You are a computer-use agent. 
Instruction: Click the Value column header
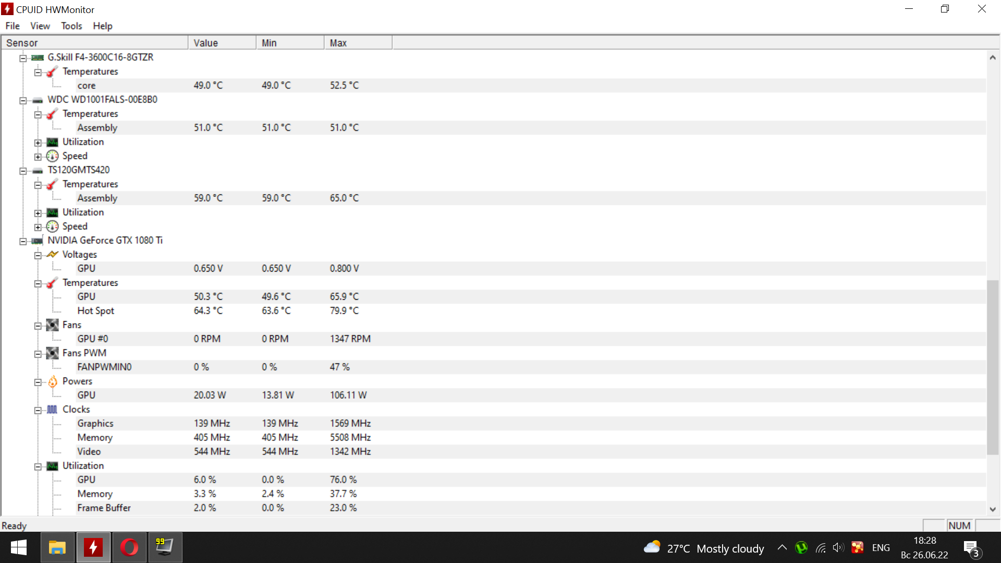point(222,43)
